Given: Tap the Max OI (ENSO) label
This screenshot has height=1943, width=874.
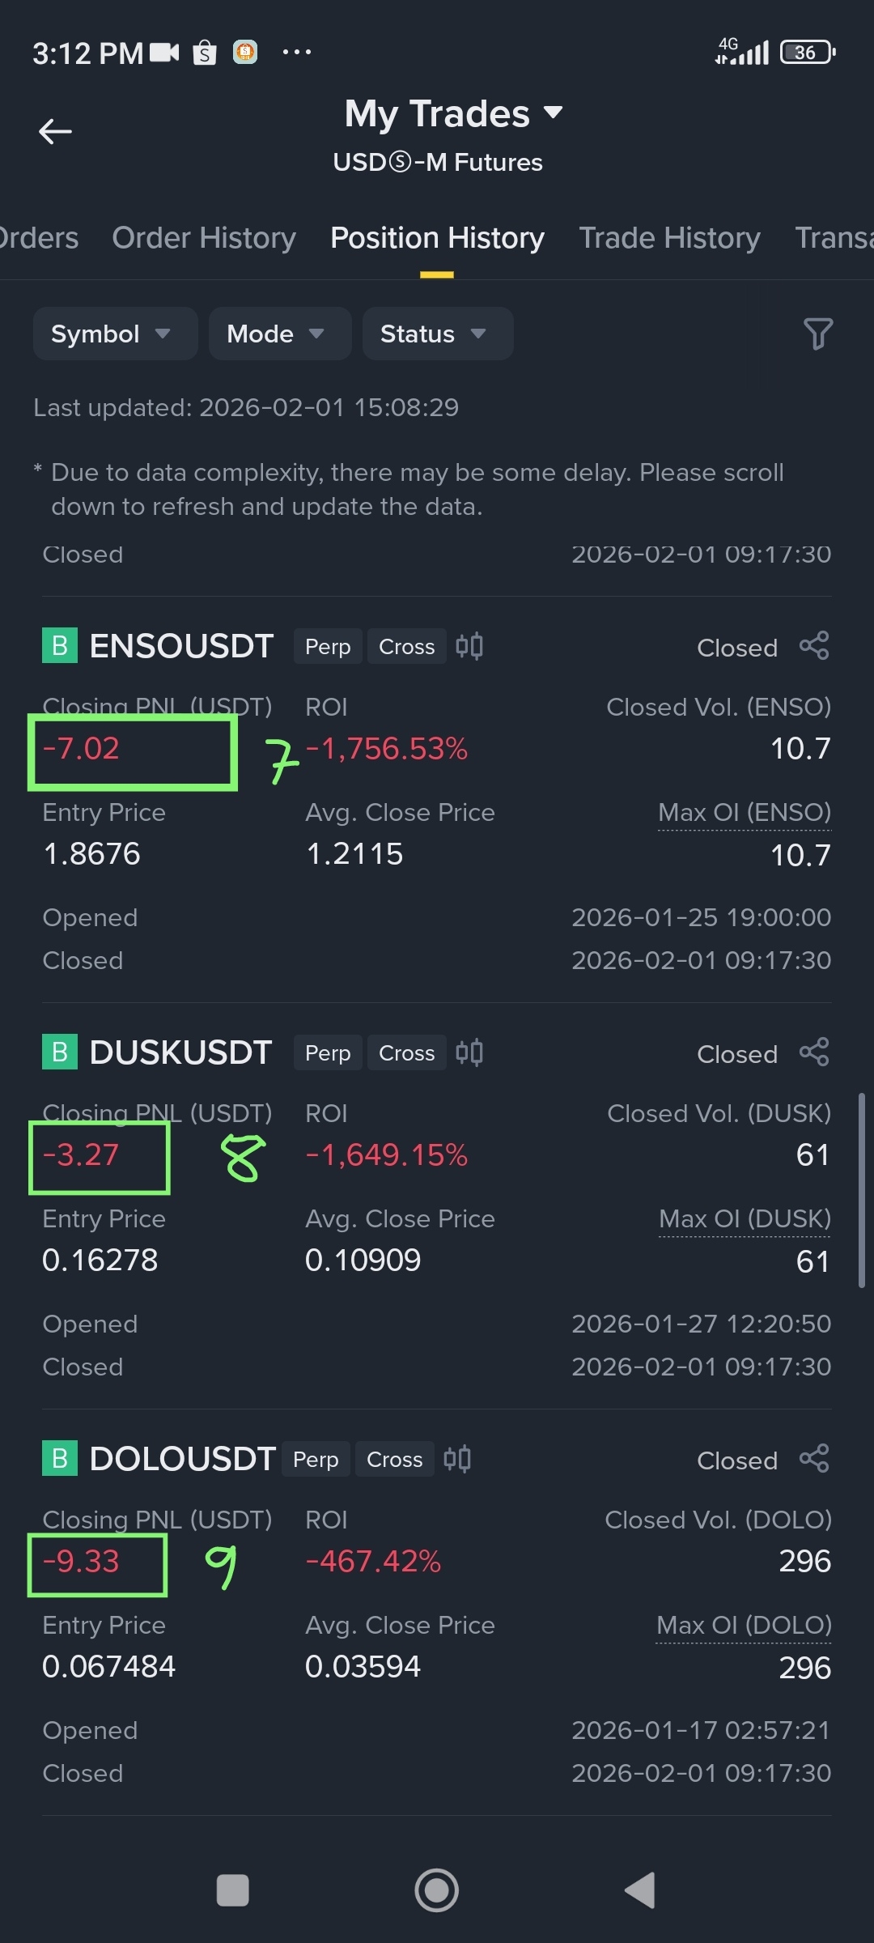Looking at the screenshot, I should pyautogui.click(x=745, y=813).
